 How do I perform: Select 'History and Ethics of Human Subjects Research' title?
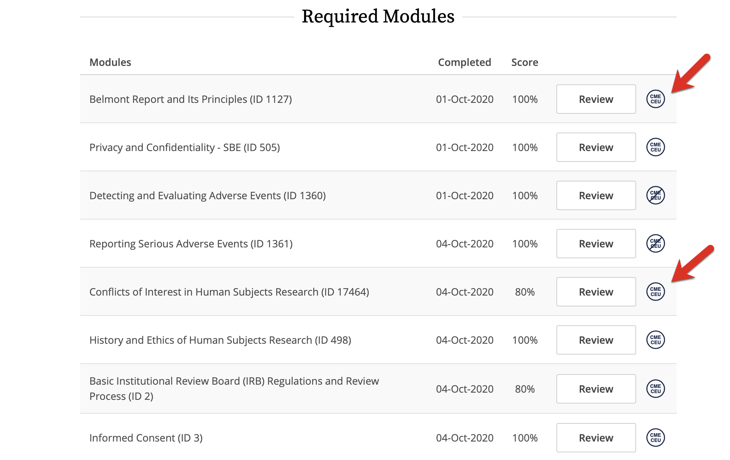click(220, 340)
